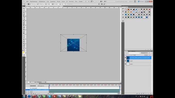This screenshot has height=98, width=175.
Task: Toggle lock position in Layers panel
Action: 133,55
